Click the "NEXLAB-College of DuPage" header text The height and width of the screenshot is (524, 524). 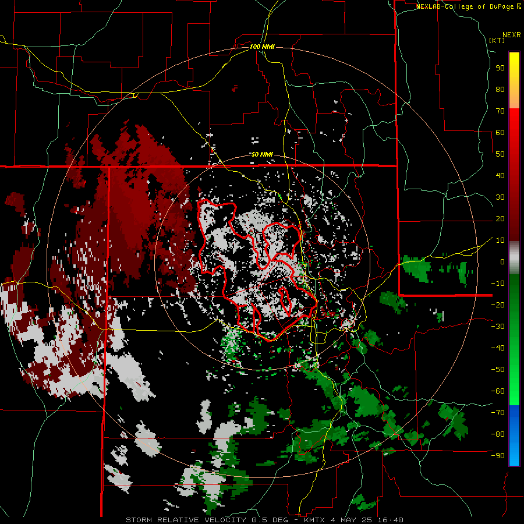click(x=466, y=6)
